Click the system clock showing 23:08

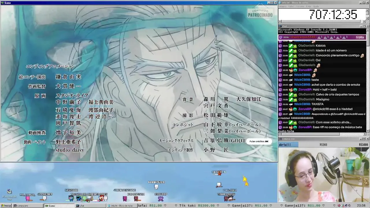tap(361, 206)
